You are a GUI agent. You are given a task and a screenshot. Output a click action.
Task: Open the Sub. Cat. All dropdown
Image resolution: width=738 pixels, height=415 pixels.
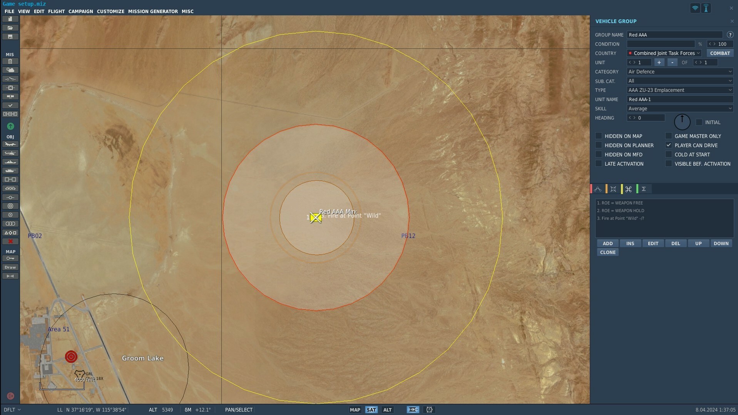[x=680, y=81]
